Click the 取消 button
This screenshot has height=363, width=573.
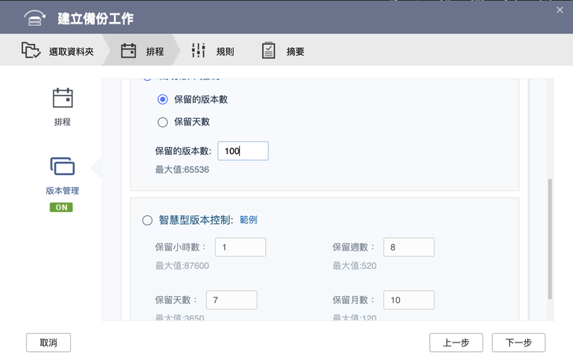coord(48,343)
